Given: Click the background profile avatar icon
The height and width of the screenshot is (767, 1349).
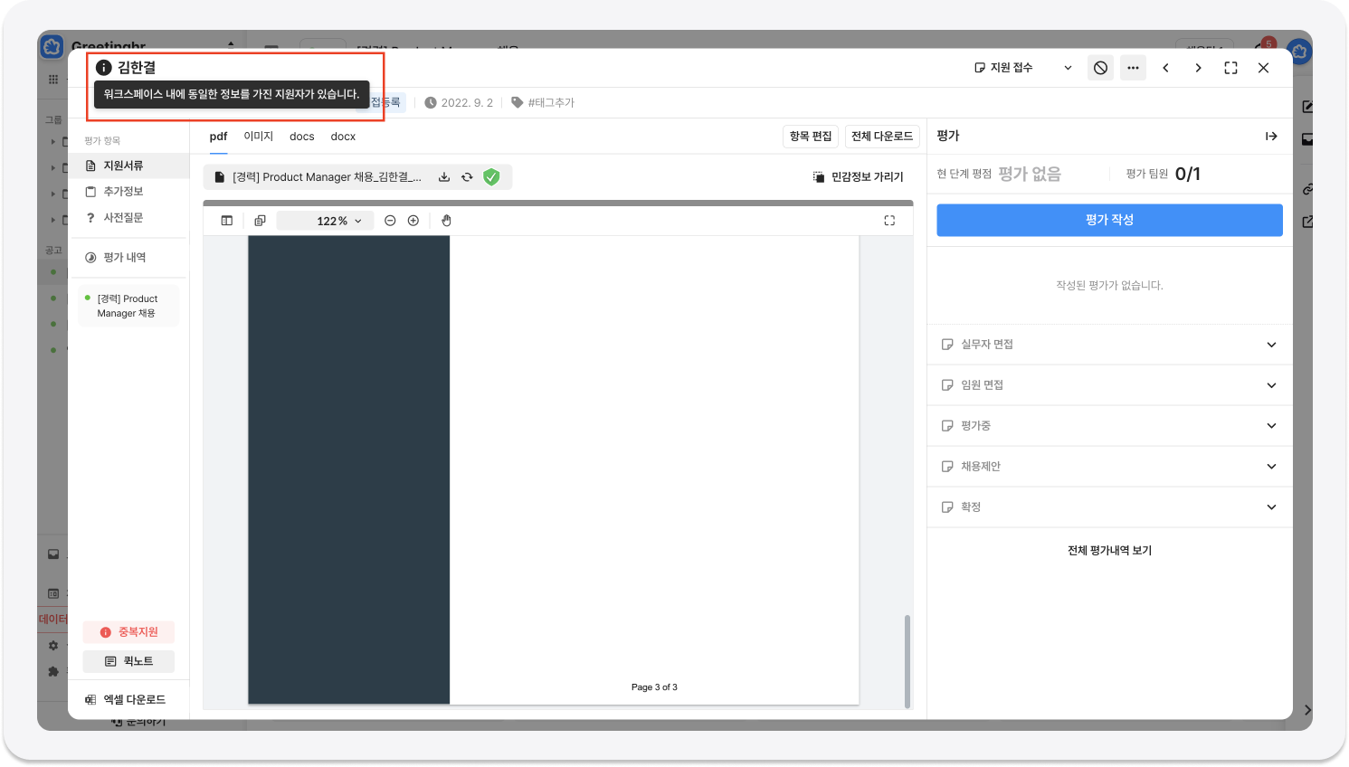Looking at the screenshot, I should point(1300,52).
